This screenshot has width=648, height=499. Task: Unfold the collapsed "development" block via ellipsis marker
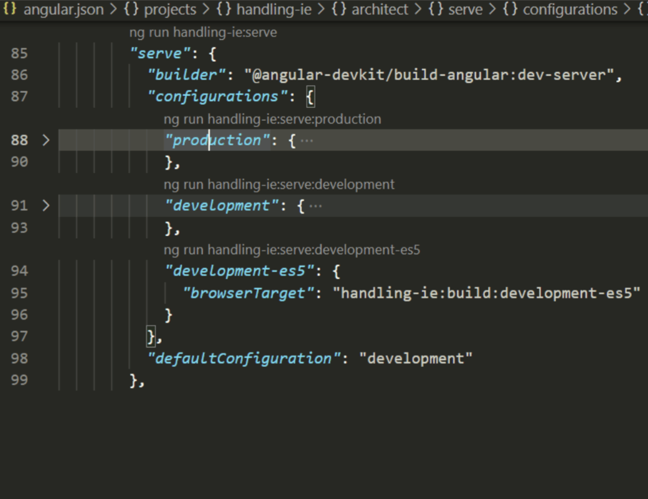click(x=316, y=206)
